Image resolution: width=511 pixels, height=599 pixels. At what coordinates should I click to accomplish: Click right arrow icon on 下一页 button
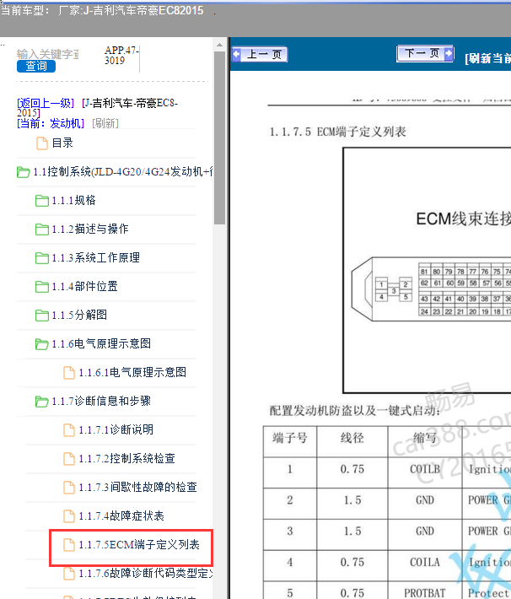click(449, 53)
